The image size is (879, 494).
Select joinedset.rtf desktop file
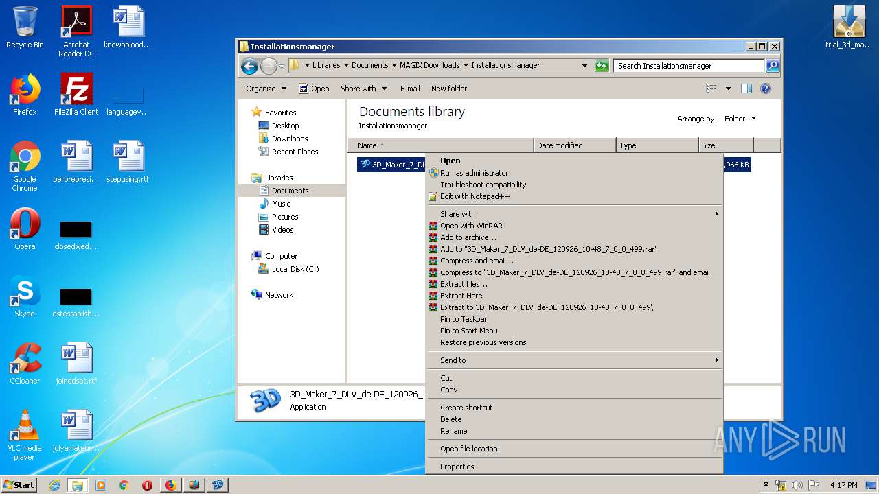coord(76,364)
